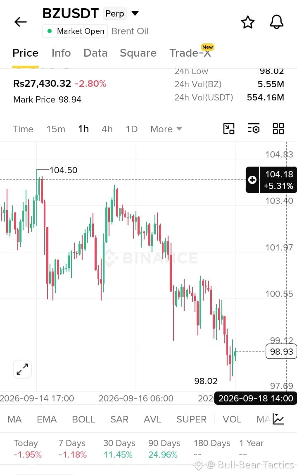The height and width of the screenshot is (475, 297).
Task: Expand the BZUSDT Perp pair dropdown arrow
Action: (135, 13)
